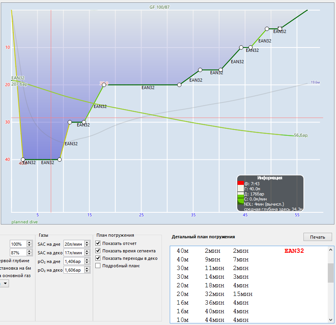
Task: Select the waypoint handle where the 20m stop begins
Action: (104, 85)
